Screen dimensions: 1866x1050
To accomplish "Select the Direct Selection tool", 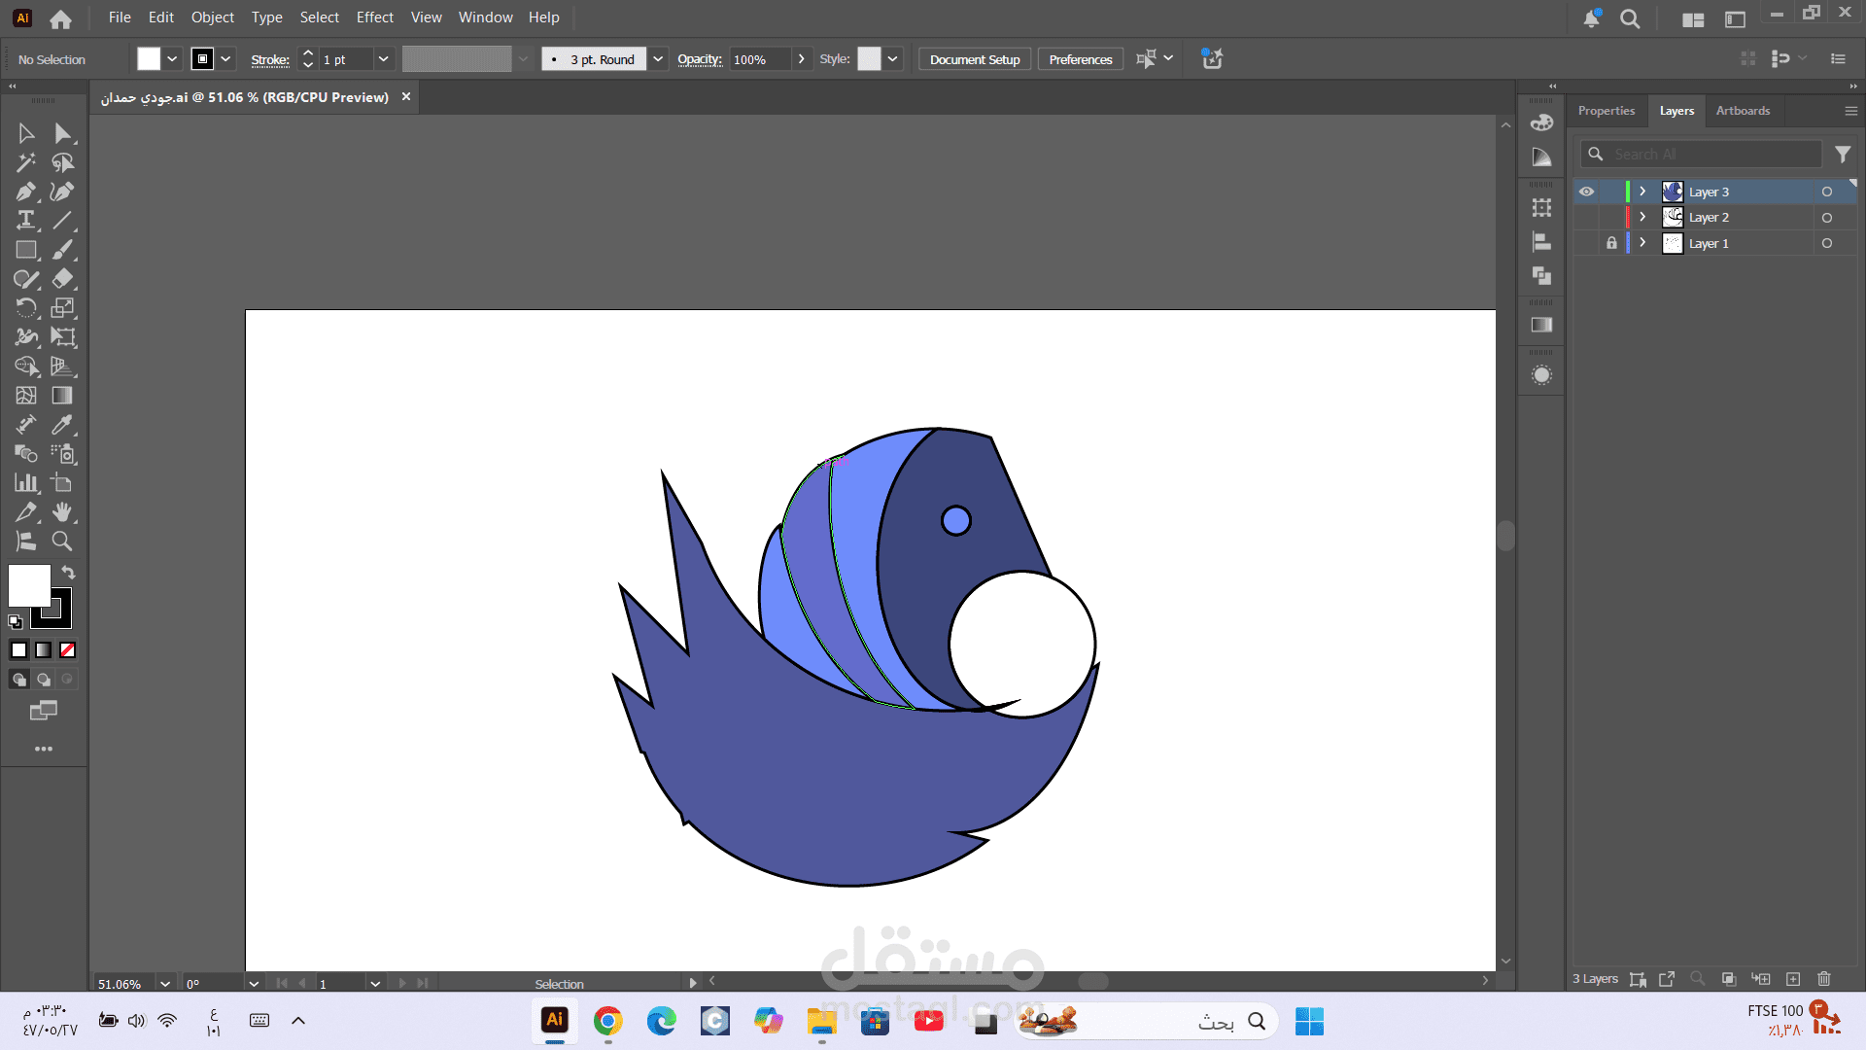I will click(x=62, y=133).
